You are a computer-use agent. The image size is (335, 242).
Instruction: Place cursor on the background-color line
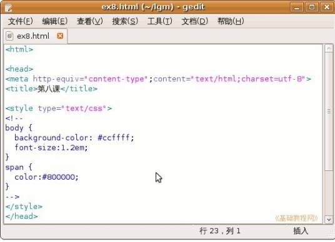(74, 138)
